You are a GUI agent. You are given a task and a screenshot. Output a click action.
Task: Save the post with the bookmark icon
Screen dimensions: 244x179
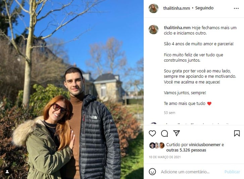[x=237, y=133]
